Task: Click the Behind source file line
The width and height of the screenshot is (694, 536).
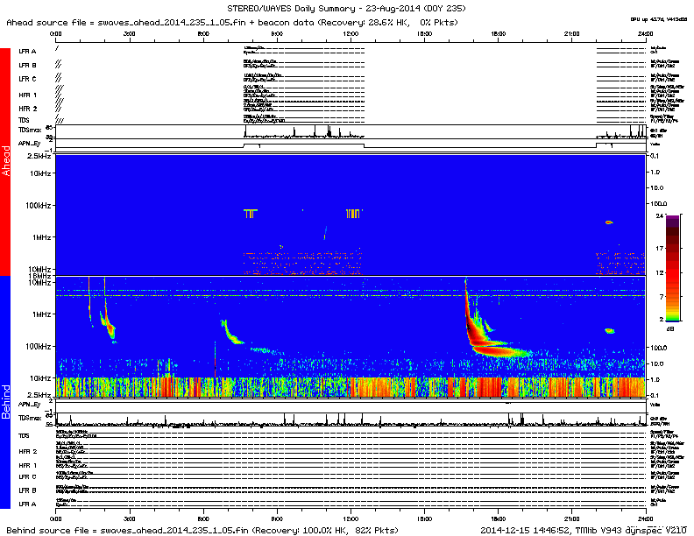Action: click(202, 530)
